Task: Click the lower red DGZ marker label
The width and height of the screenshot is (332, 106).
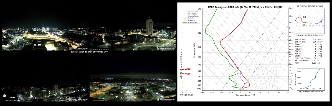Action: 189,75
